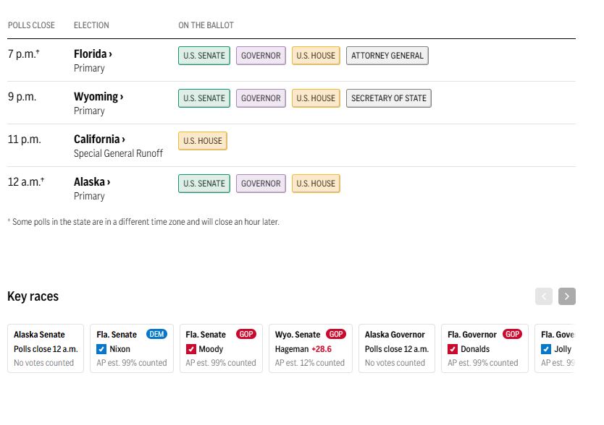
Task: Select California's U.S. House ballot tag
Action: pos(203,141)
